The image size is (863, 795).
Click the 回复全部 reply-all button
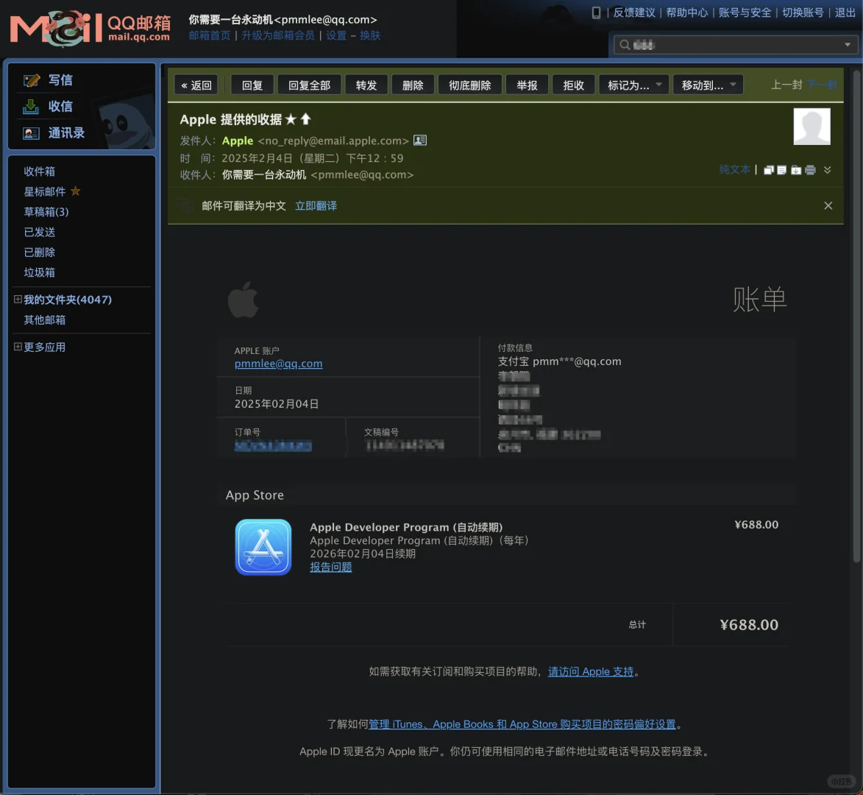click(309, 85)
